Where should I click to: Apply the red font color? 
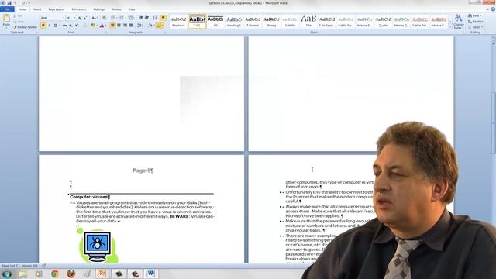tap(102, 26)
